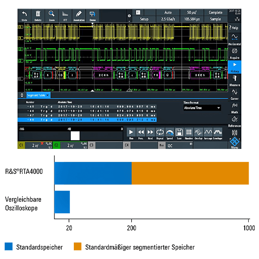
Task: Open C2 vertical scale 2 V/ setting
Action: tap(70, 145)
